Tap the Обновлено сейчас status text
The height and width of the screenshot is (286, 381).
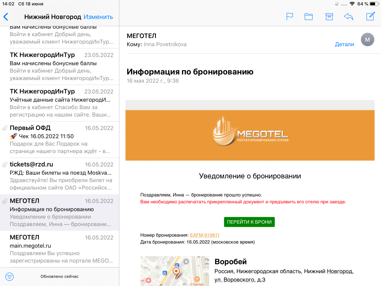pos(60,276)
